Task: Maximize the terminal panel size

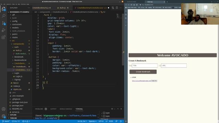Action: pos(118,109)
